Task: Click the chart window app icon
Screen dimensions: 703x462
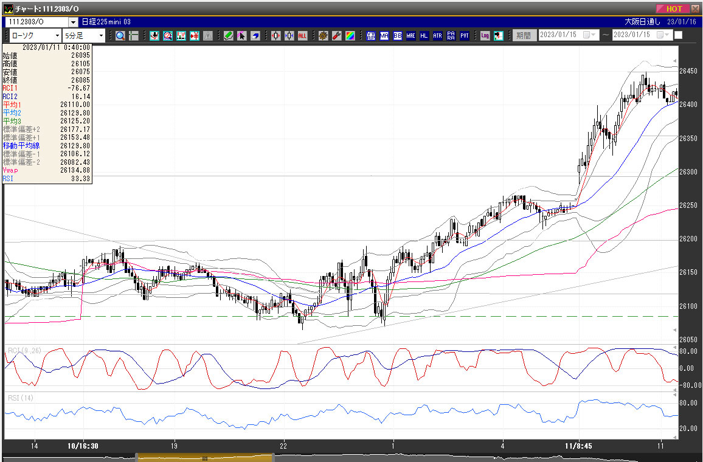Action: point(8,9)
